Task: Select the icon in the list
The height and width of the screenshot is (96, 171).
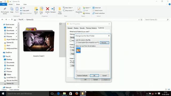Action: [x=78, y=50]
